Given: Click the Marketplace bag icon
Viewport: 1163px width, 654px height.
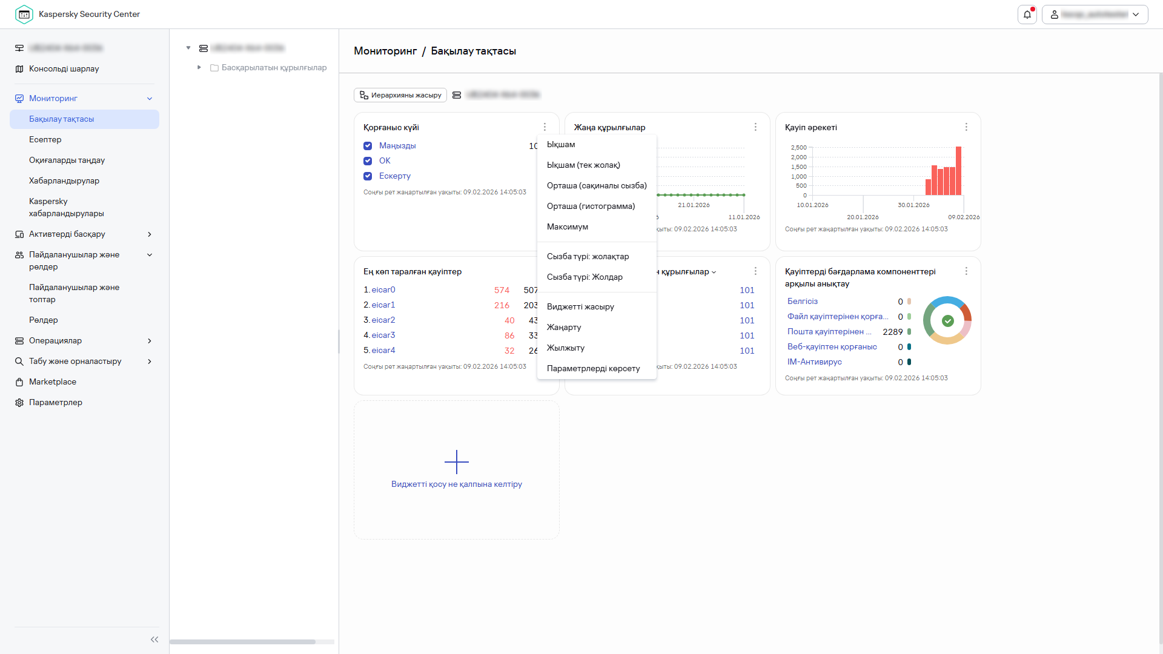Looking at the screenshot, I should [19, 382].
